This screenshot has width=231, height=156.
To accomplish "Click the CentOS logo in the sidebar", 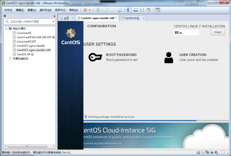I will click(x=71, y=36).
